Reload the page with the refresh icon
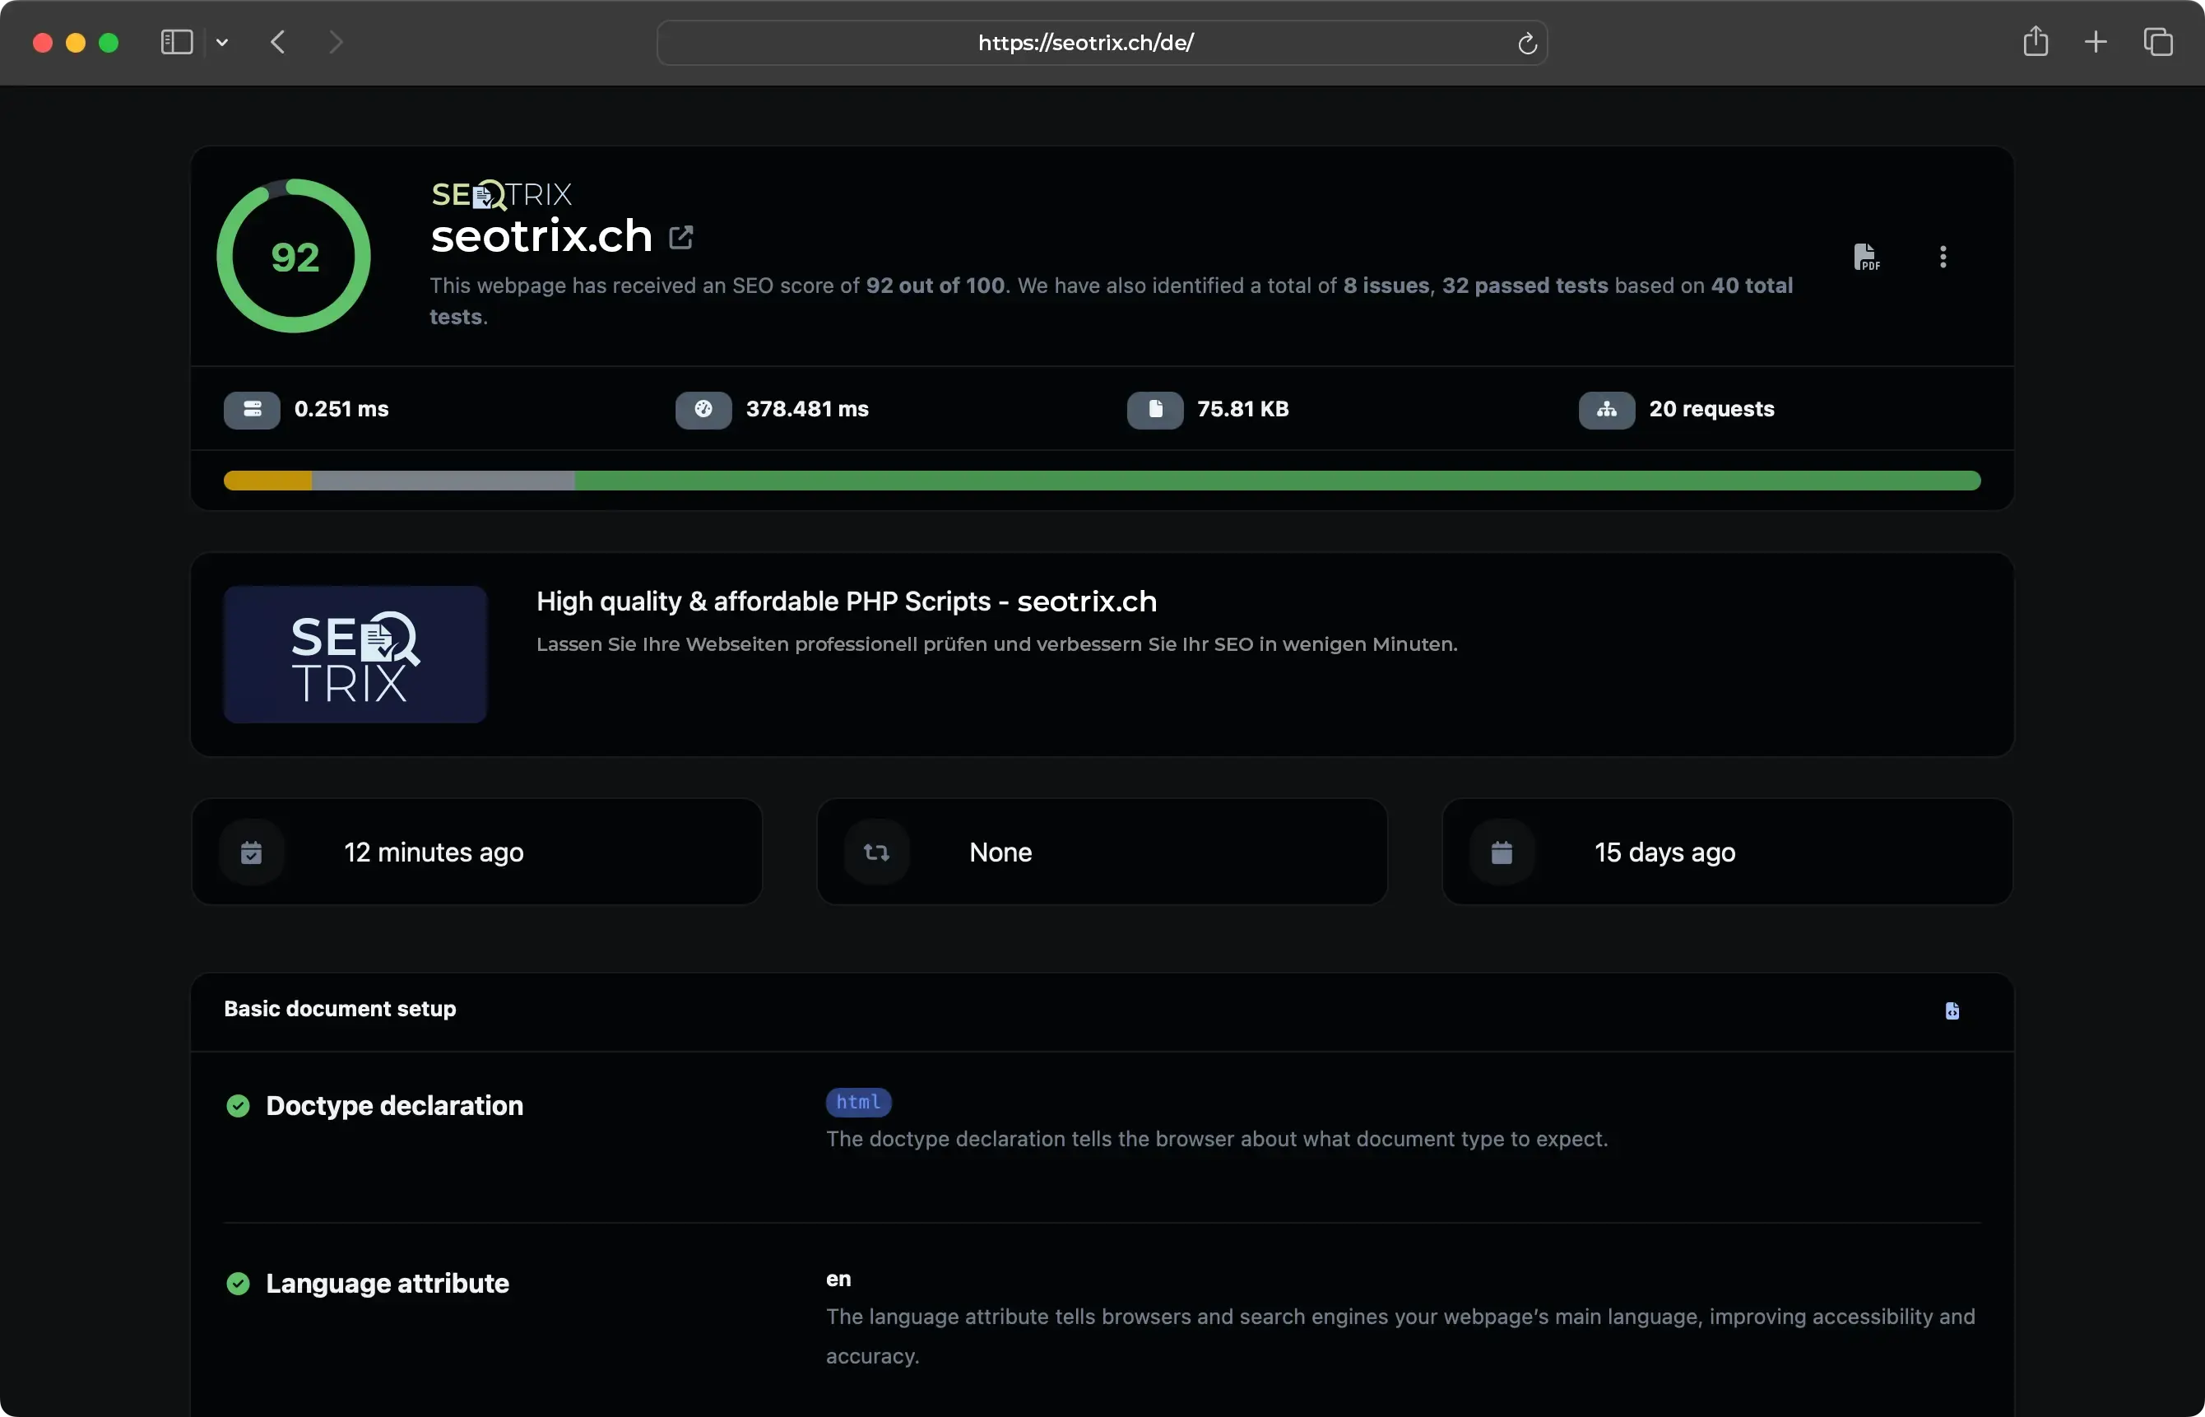 pos(1527,44)
